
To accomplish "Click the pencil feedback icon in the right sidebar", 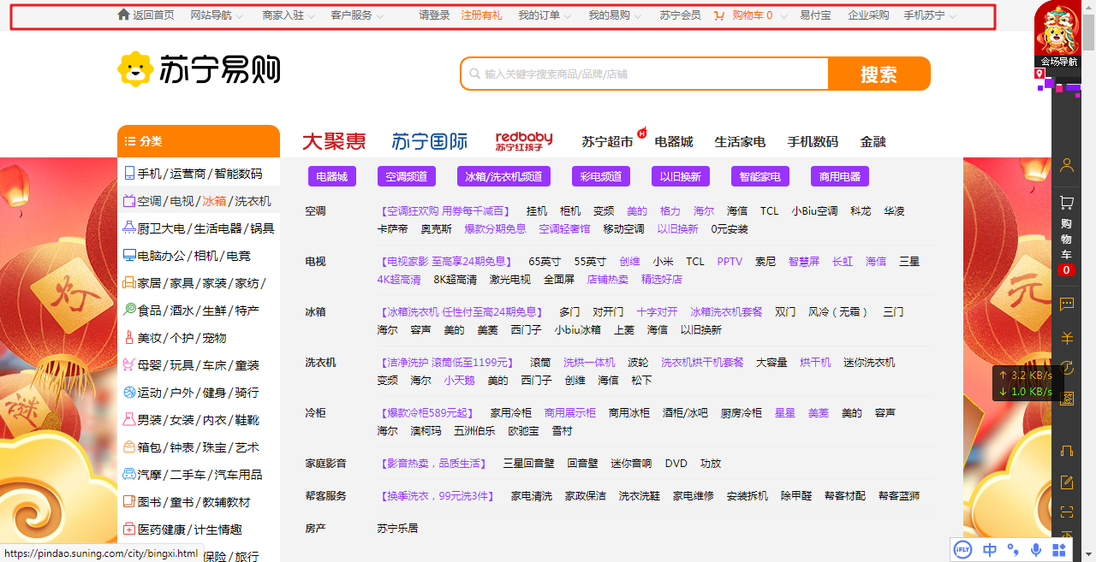I will 1066,482.
